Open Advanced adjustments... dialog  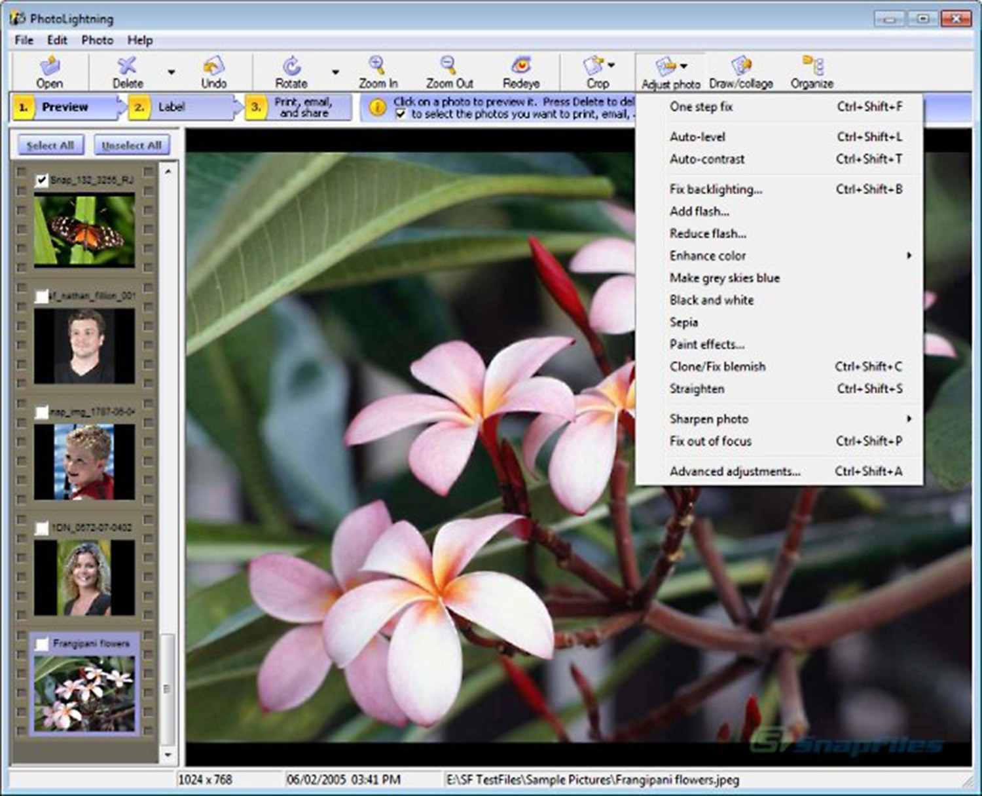tap(779, 472)
